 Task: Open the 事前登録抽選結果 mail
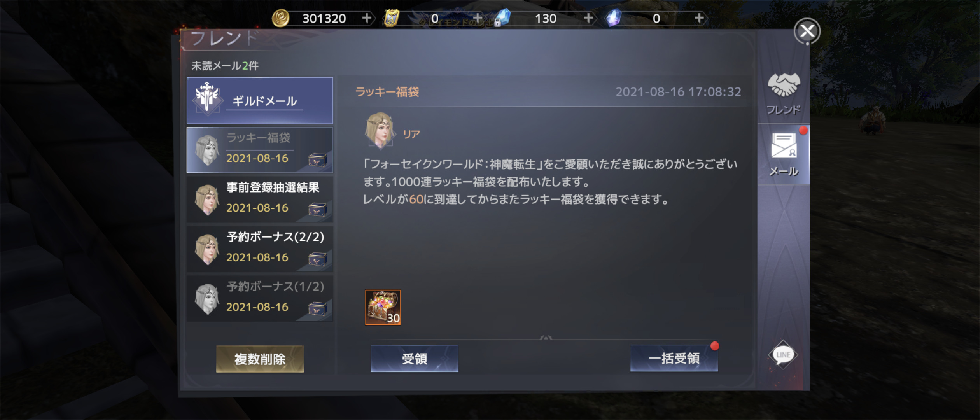point(260,199)
